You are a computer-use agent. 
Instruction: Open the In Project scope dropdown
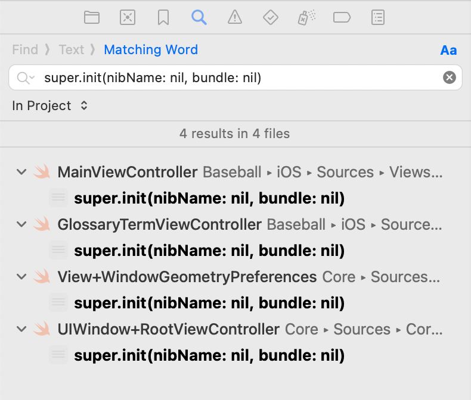pos(50,105)
